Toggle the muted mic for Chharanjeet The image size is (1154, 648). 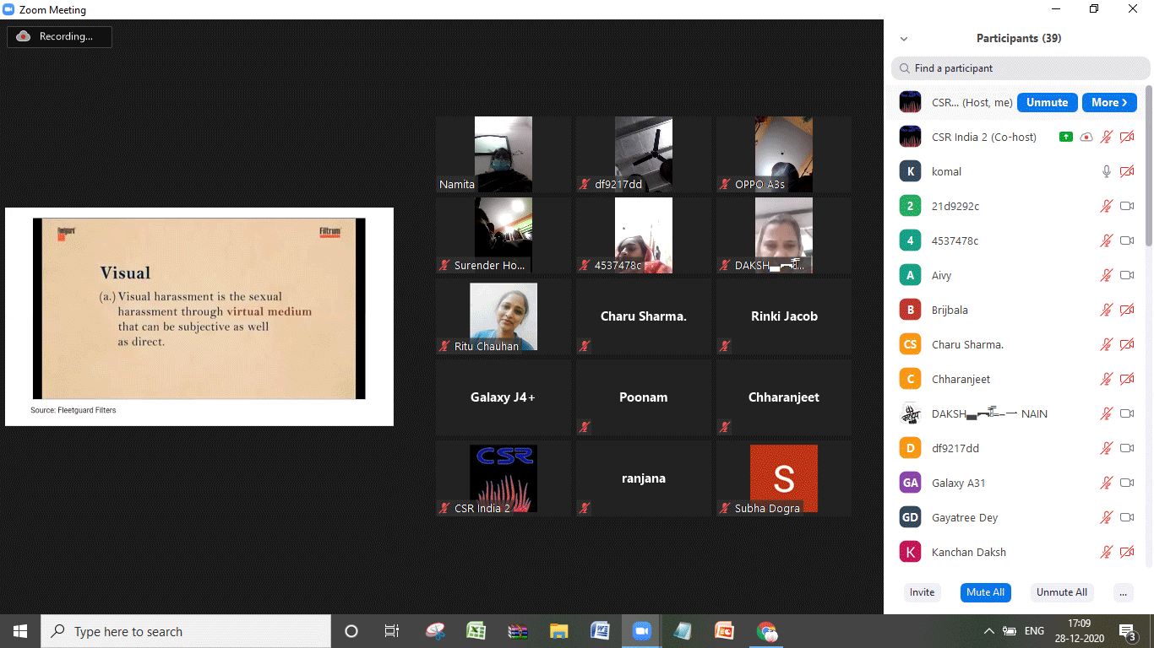tap(1107, 379)
